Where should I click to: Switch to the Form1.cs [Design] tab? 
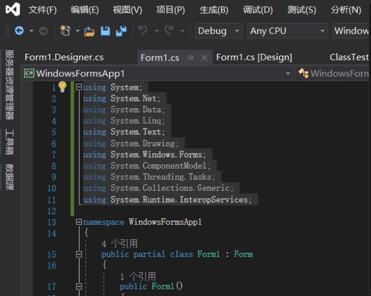coord(254,57)
